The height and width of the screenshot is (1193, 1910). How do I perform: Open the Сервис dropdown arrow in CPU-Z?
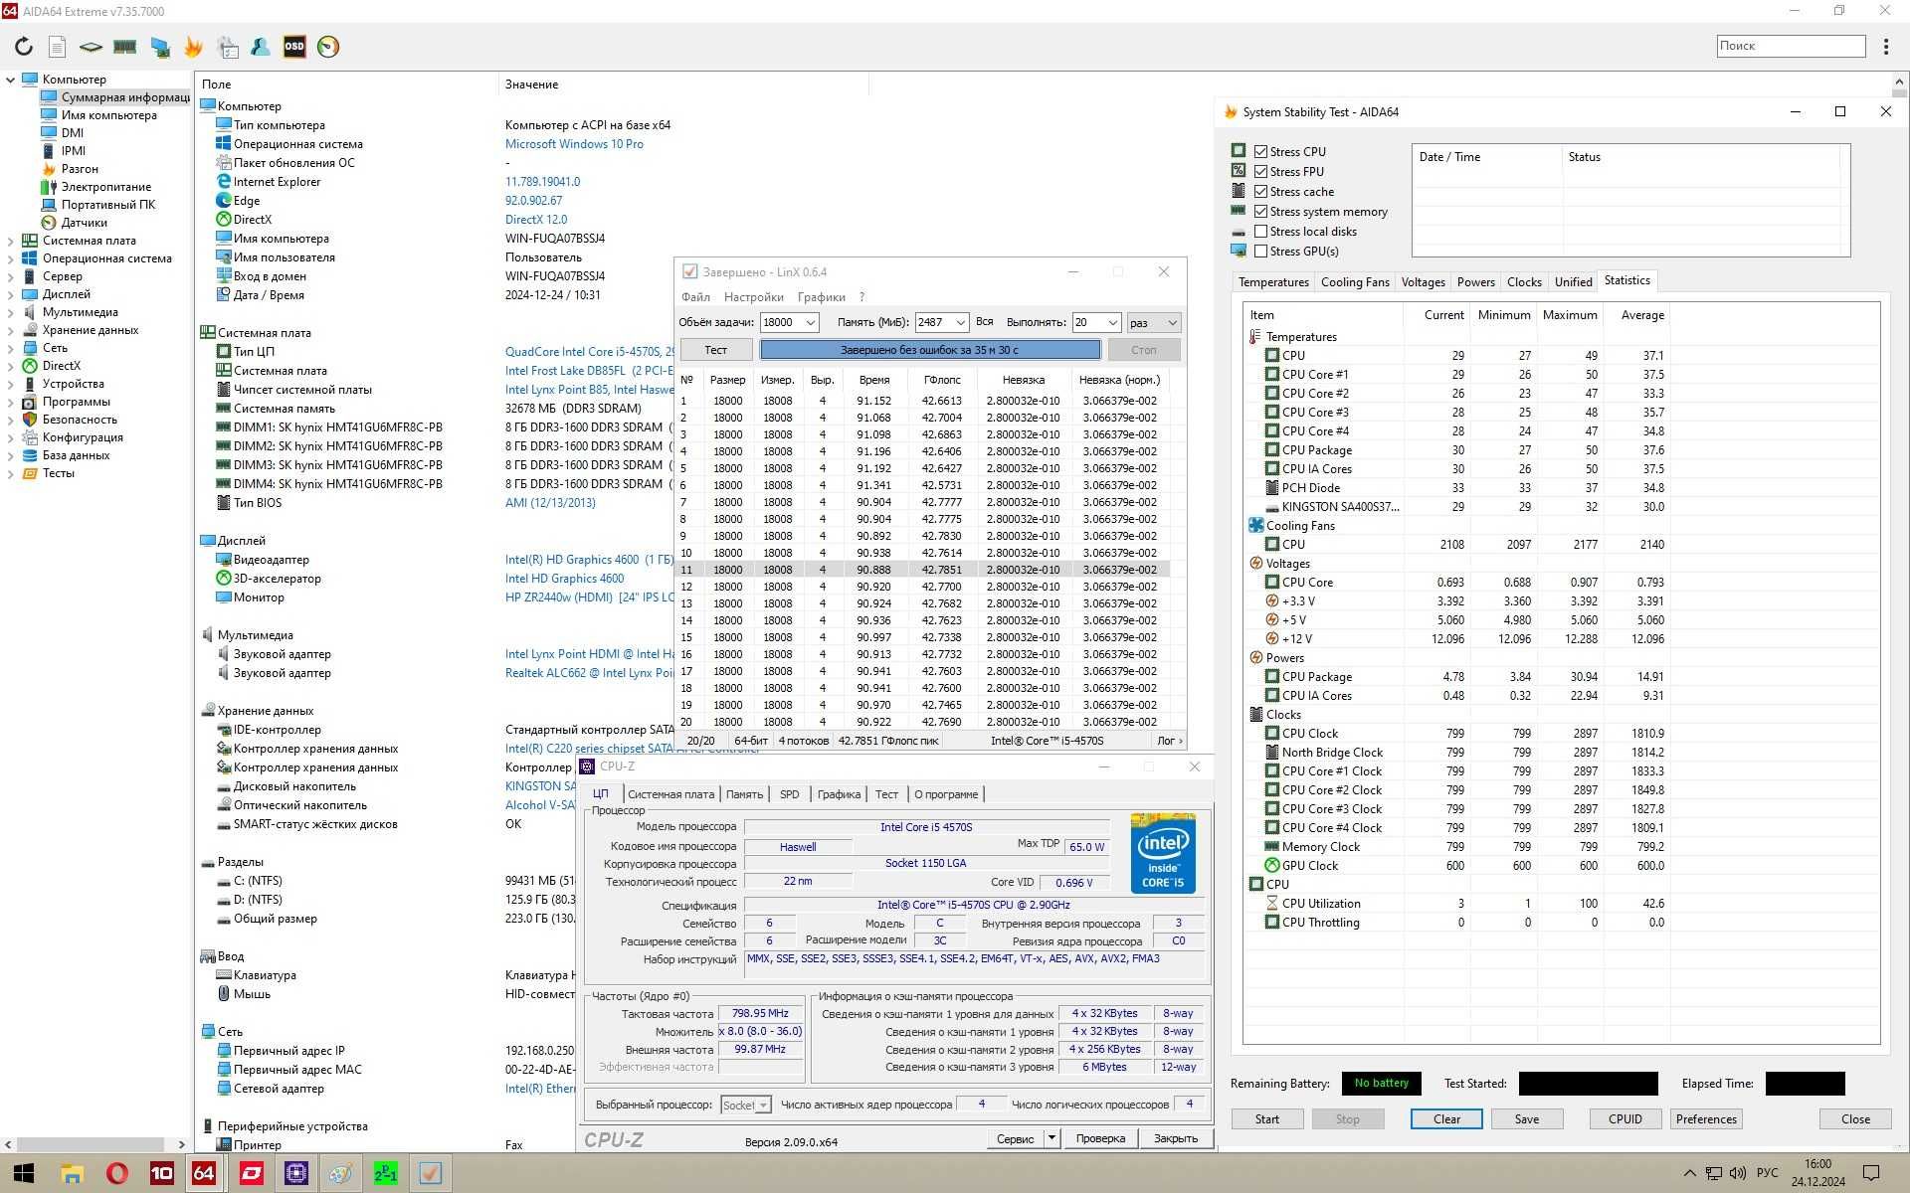pos(1051,1138)
